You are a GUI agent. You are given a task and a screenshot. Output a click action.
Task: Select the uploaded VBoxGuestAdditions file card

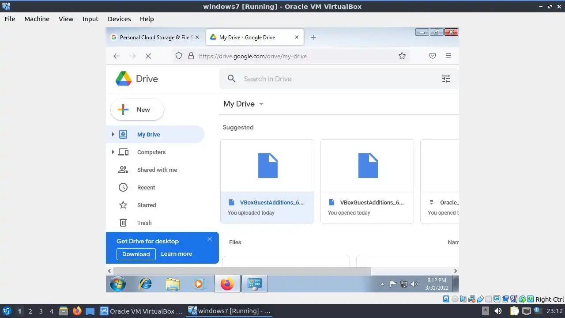point(267,181)
